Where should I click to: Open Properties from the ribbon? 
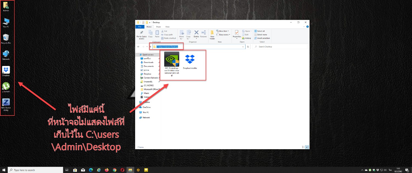click(237, 35)
